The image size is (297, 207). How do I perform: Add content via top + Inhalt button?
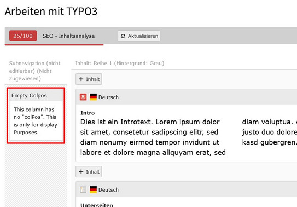point(89,79)
